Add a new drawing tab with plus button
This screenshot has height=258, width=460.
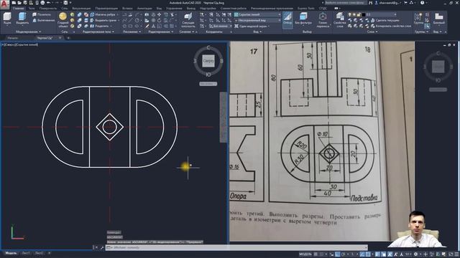[x=68, y=38]
